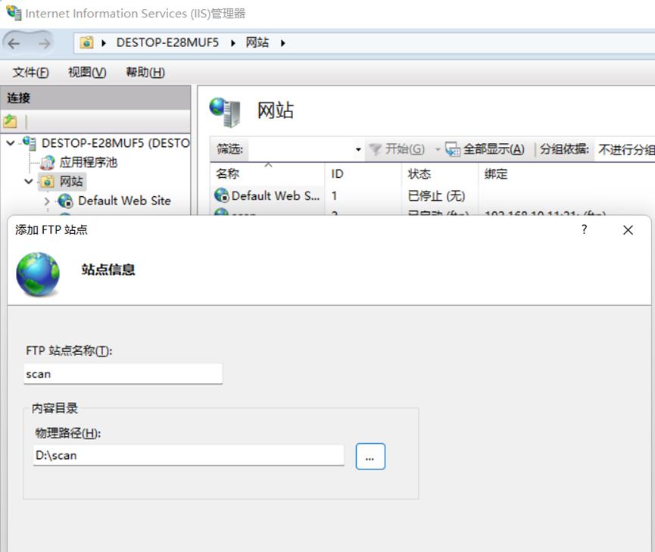This screenshot has width=655, height=552.
Task: Click the help question mark in the dialog
Action: pyautogui.click(x=584, y=229)
